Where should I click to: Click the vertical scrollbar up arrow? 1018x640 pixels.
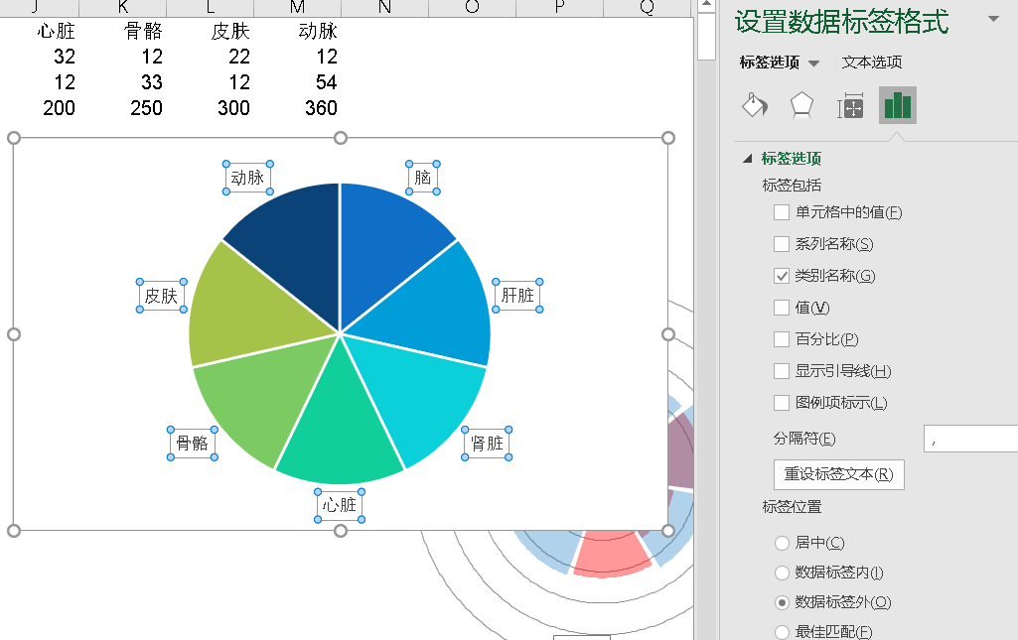click(706, 5)
